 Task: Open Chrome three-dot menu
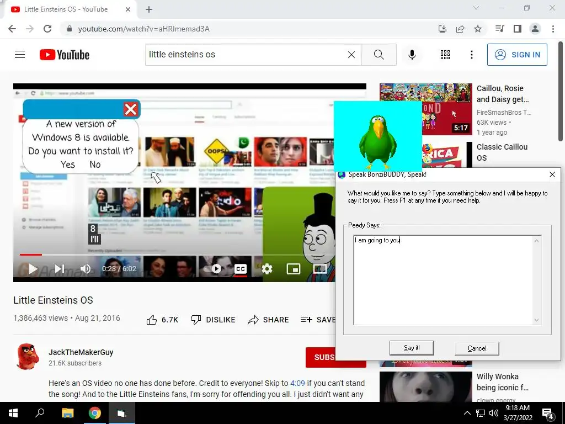pos(553,29)
